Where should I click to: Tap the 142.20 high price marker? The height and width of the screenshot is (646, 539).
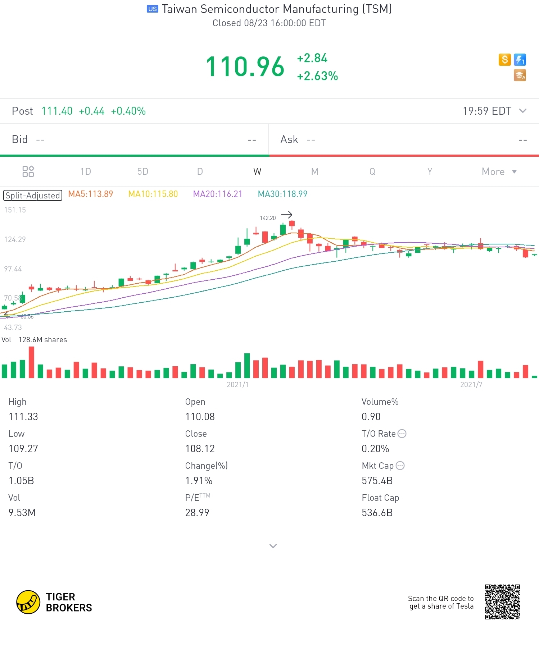[268, 218]
